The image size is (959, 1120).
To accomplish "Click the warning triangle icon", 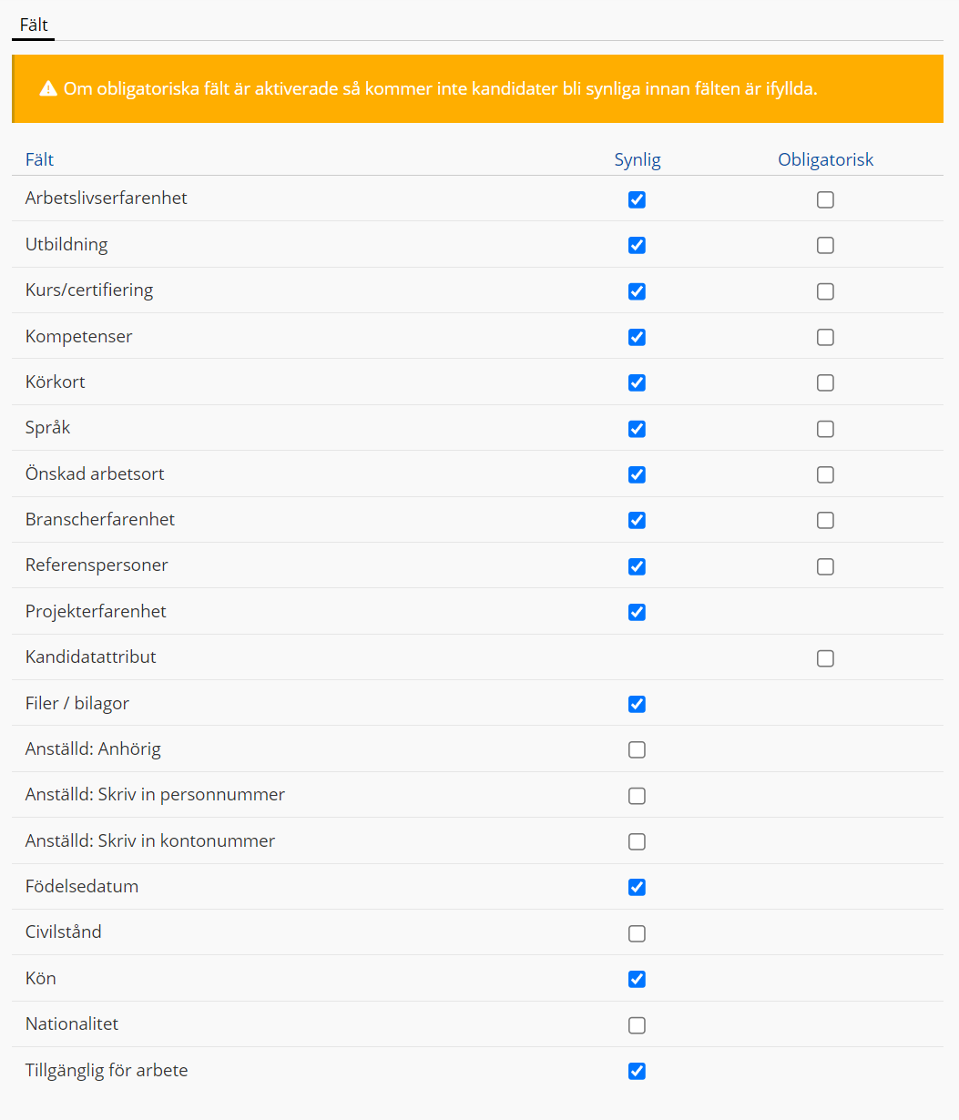I will [x=48, y=89].
